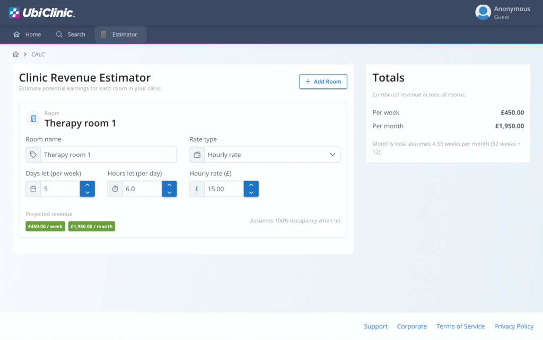Open the Anonymous user avatar icon
The image size is (543, 340).
(x=483, y=12)
